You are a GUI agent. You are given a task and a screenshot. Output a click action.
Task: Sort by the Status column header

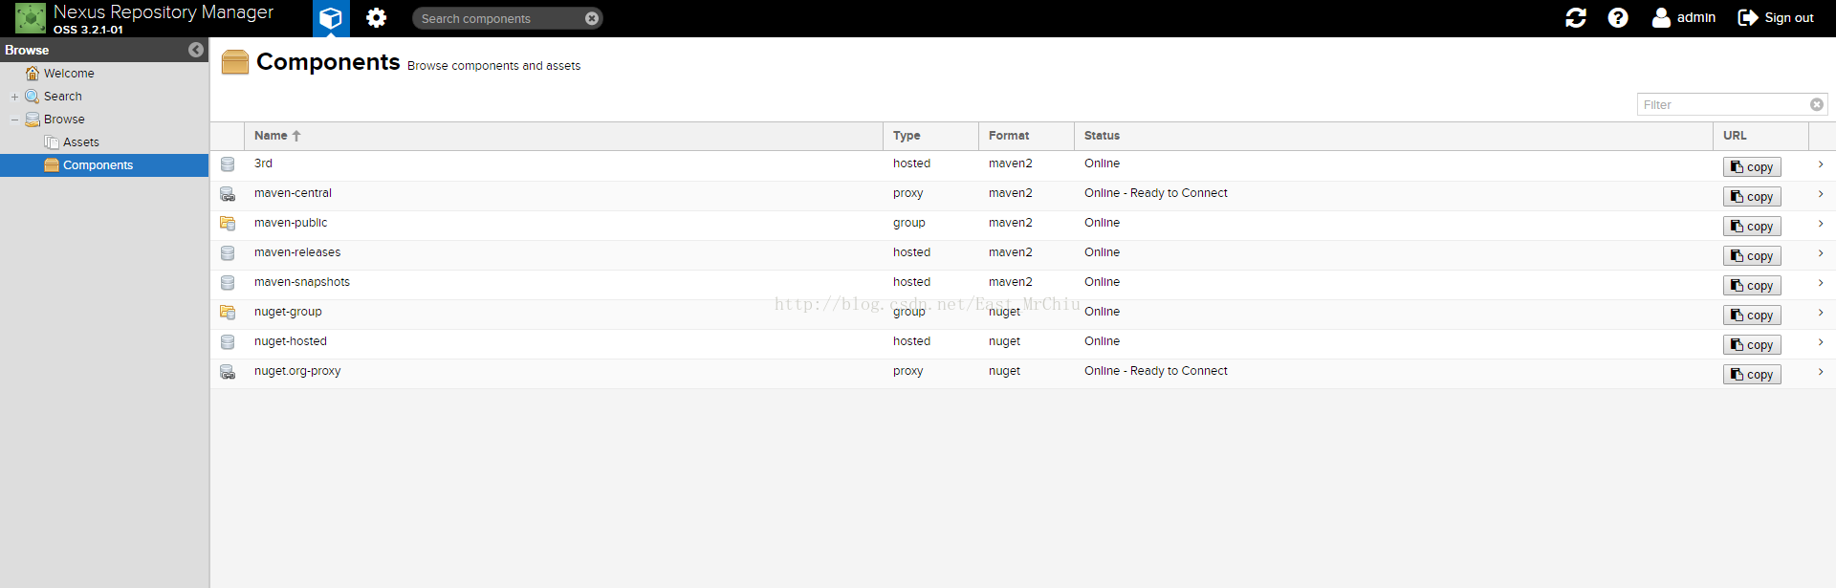coord(1393,136)
